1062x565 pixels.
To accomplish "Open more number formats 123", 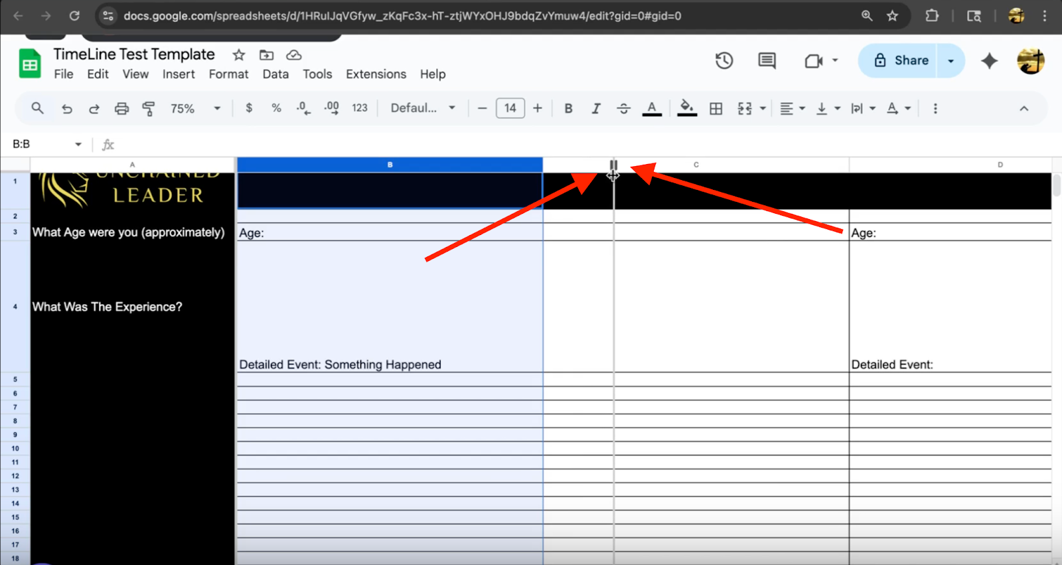I will coord(360,108).
